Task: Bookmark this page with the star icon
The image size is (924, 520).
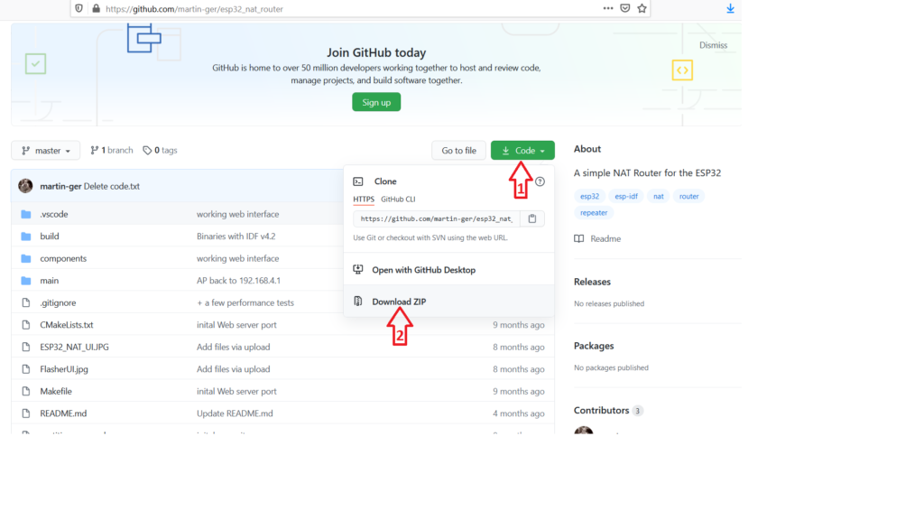Action: click(642, 8)
